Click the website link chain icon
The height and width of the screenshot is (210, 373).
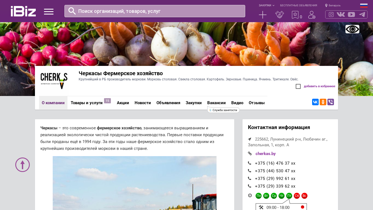[x=250, y=154]
